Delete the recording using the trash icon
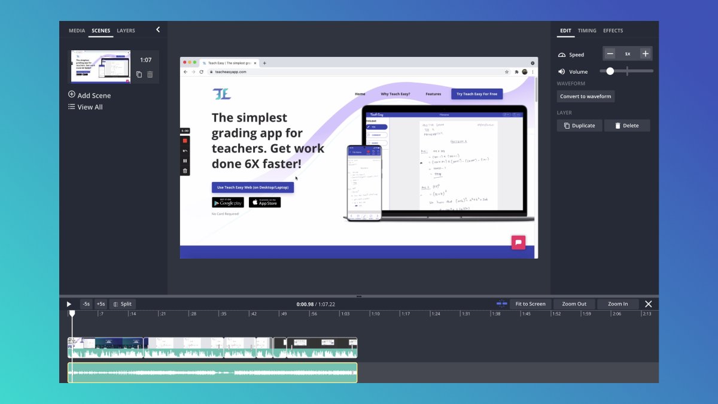 185,171
